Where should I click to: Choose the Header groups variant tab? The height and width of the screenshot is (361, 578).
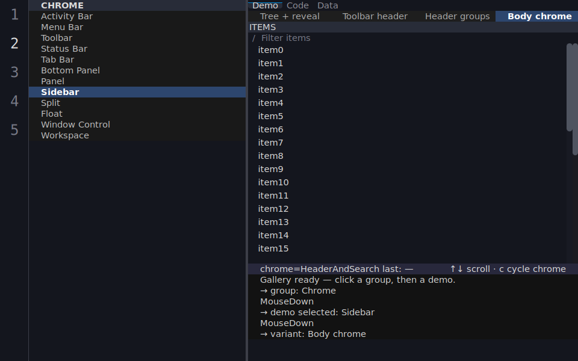pos(457,16)
